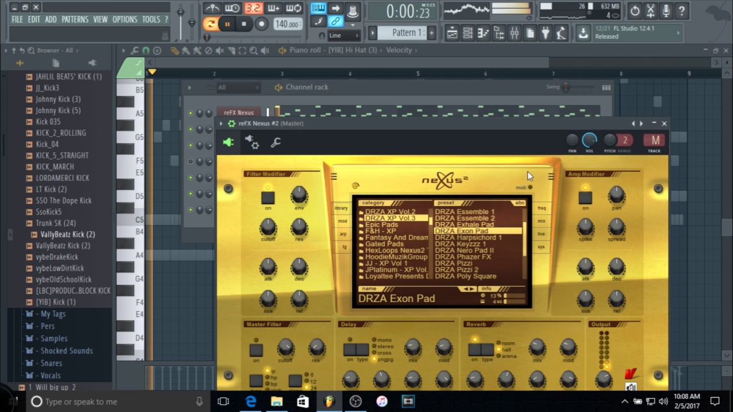Open the Nexus library tab
The height and width of the screenshot is (412, 733).
click(341, 208)
